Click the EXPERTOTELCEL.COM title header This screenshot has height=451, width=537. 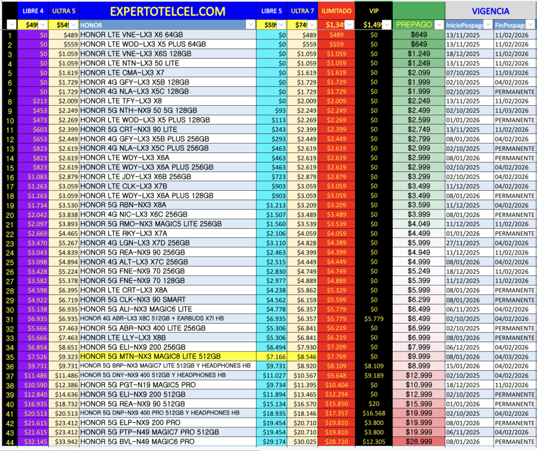pos(167,10)
